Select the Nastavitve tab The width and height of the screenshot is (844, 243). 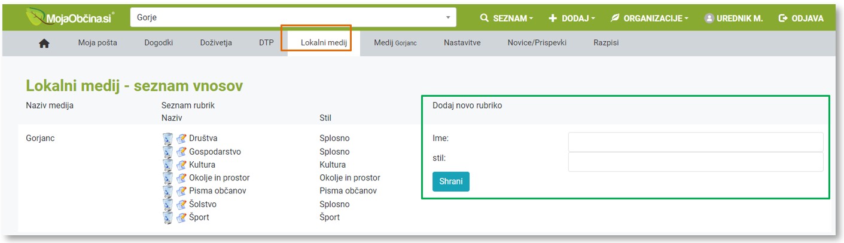point(462,43)
